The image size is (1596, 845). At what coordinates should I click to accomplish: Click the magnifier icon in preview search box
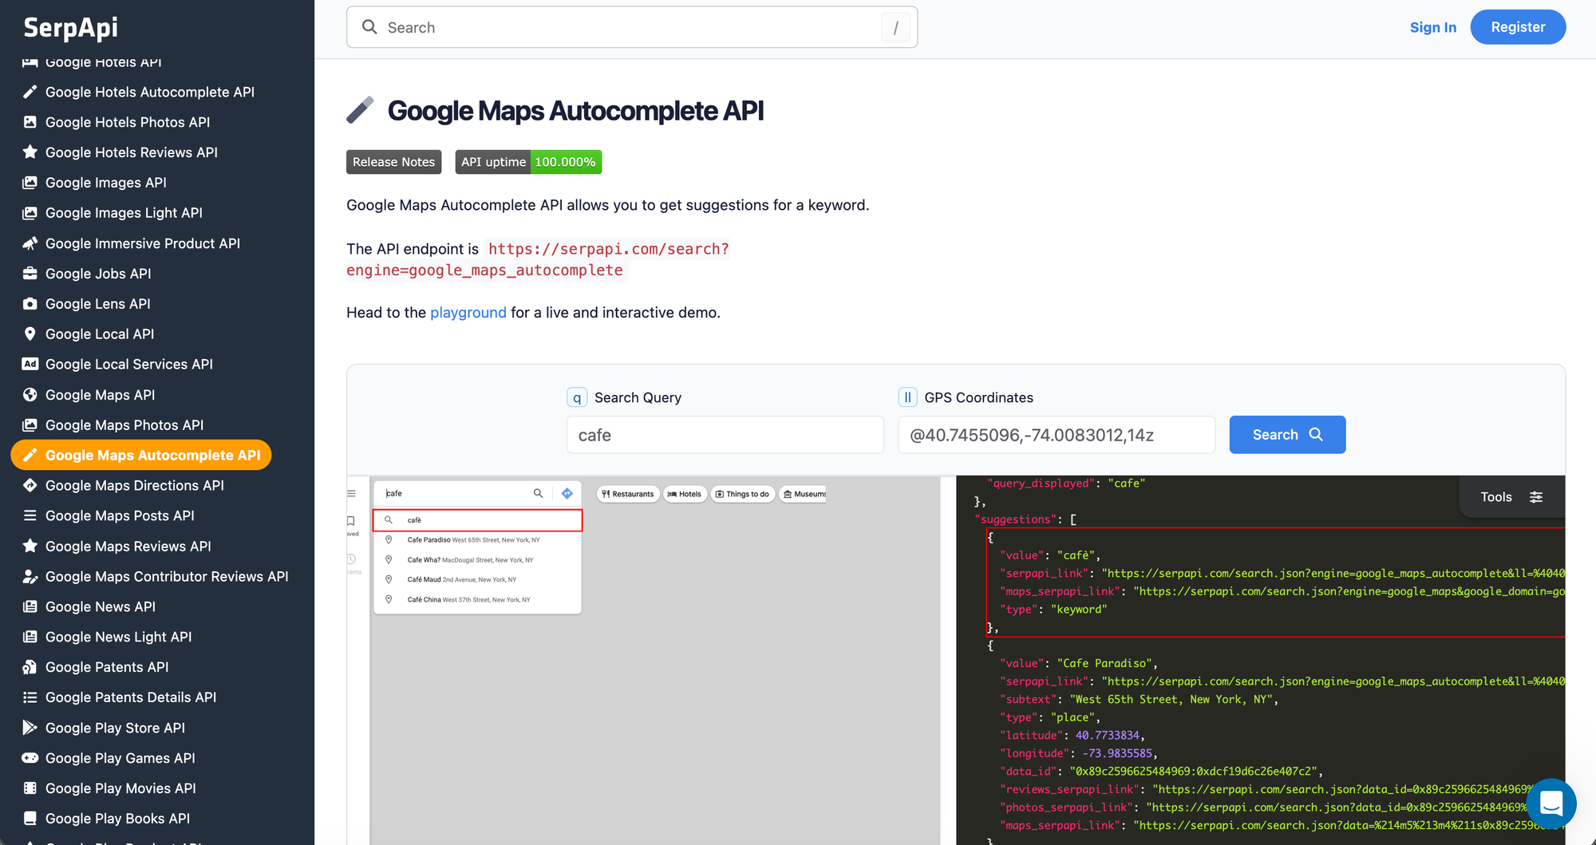538,493
